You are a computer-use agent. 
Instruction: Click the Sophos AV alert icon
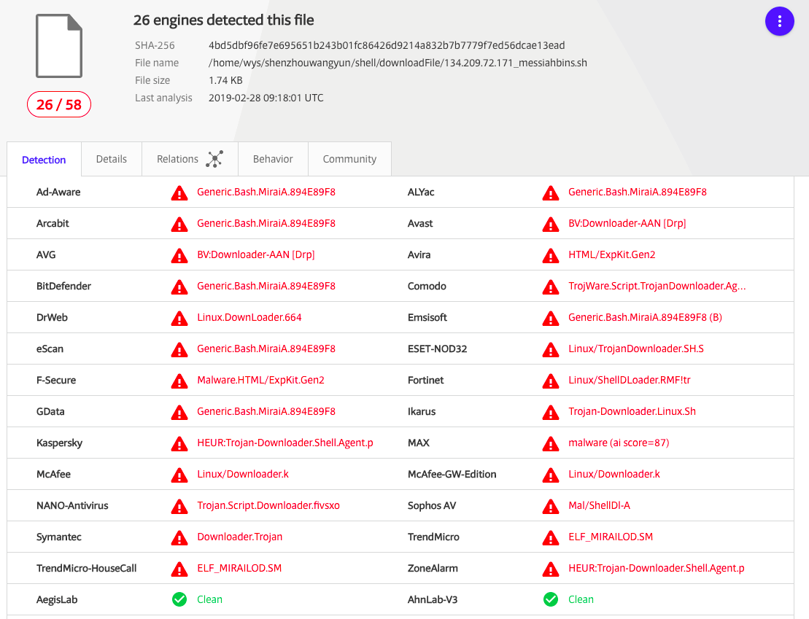(551, 507)
